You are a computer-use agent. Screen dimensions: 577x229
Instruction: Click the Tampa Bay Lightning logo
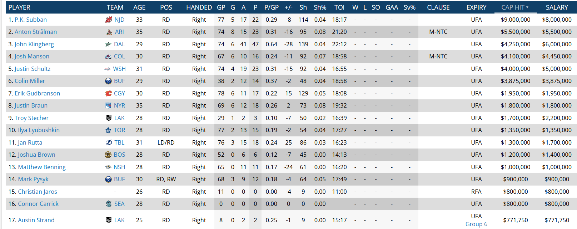109,142
